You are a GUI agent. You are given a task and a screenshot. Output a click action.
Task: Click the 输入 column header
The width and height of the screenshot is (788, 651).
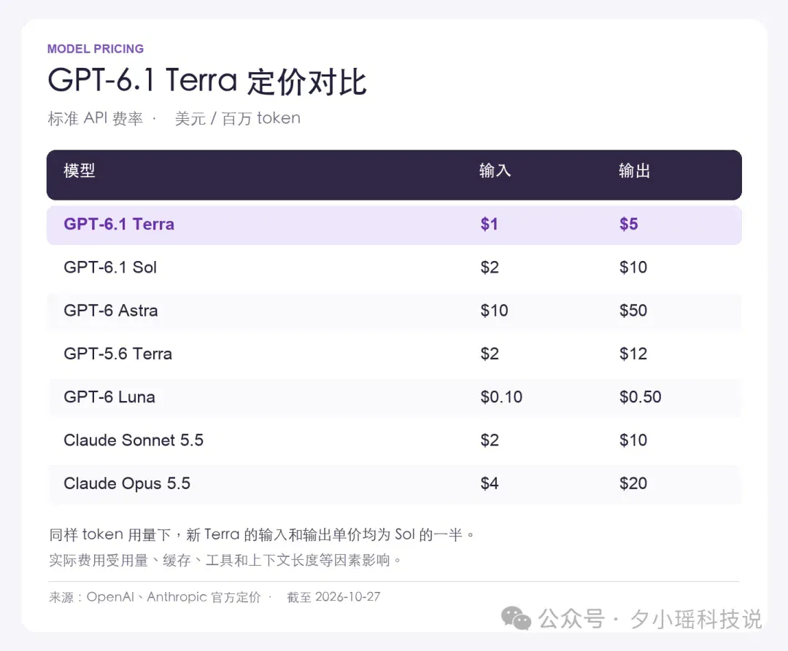point(495,171)
